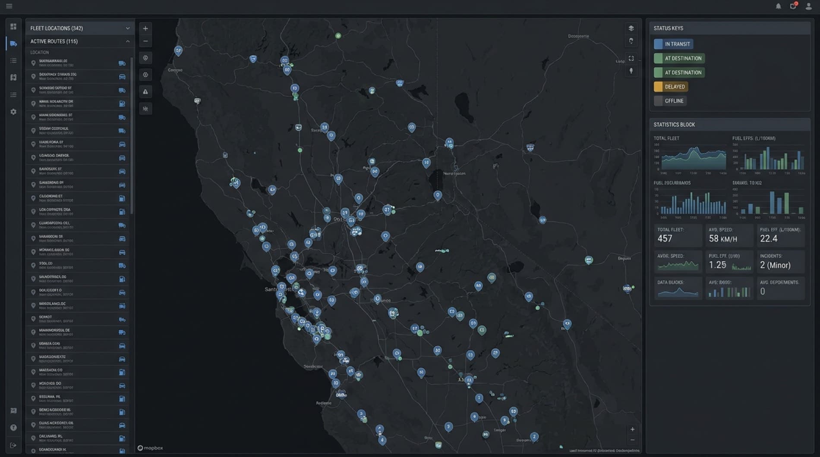This screenshot has width=820, height=457.
Task: Click the 1.25 fuel stat value
Action: point(717,265)
